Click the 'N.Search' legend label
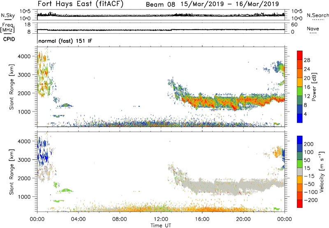 point(317,15)
